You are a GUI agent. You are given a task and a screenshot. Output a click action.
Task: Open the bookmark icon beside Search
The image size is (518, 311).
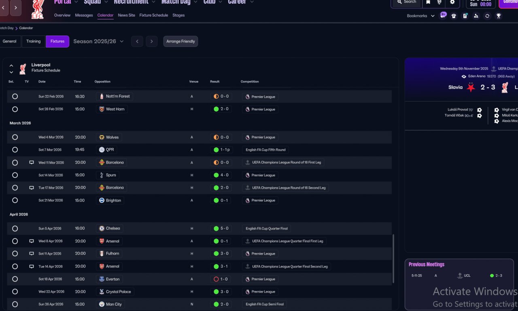(x=428, y=2)
